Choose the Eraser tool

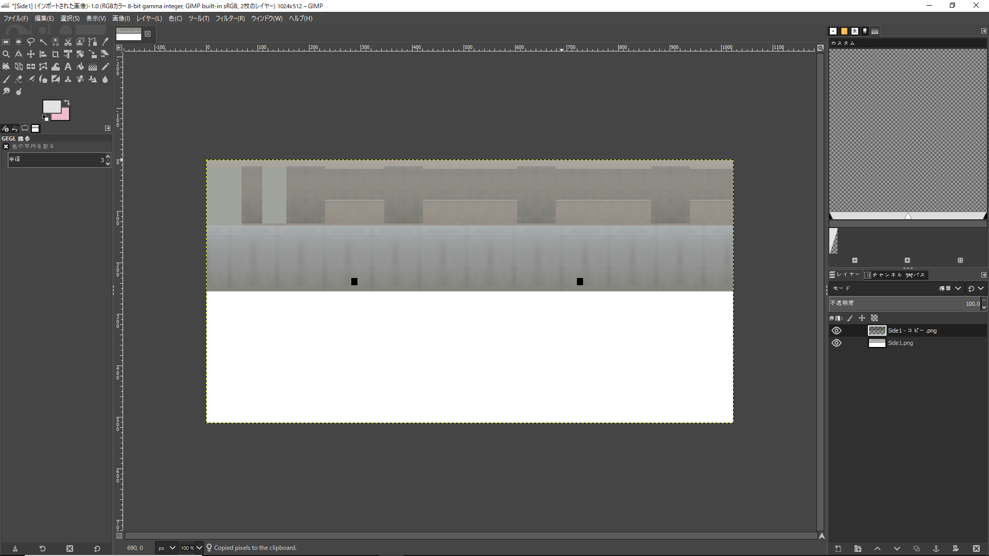pyautogui.click(x=19, y=79)
